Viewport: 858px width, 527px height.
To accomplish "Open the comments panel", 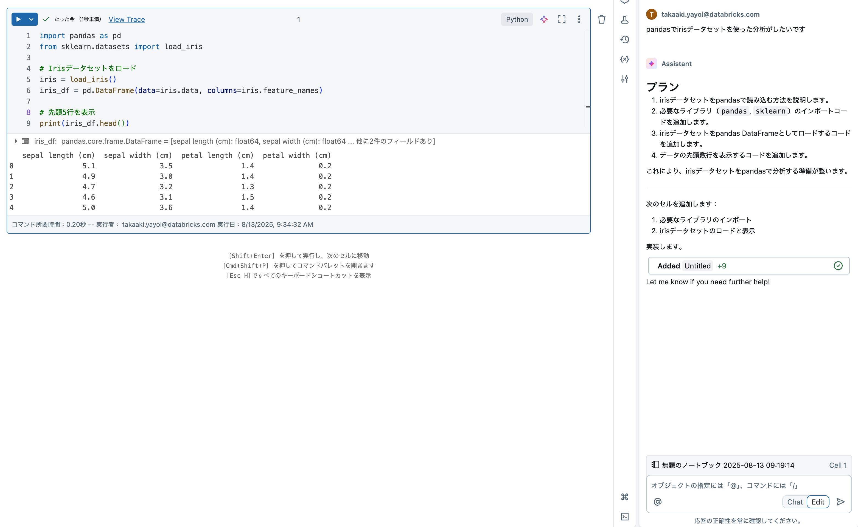I will pos(625,2).
